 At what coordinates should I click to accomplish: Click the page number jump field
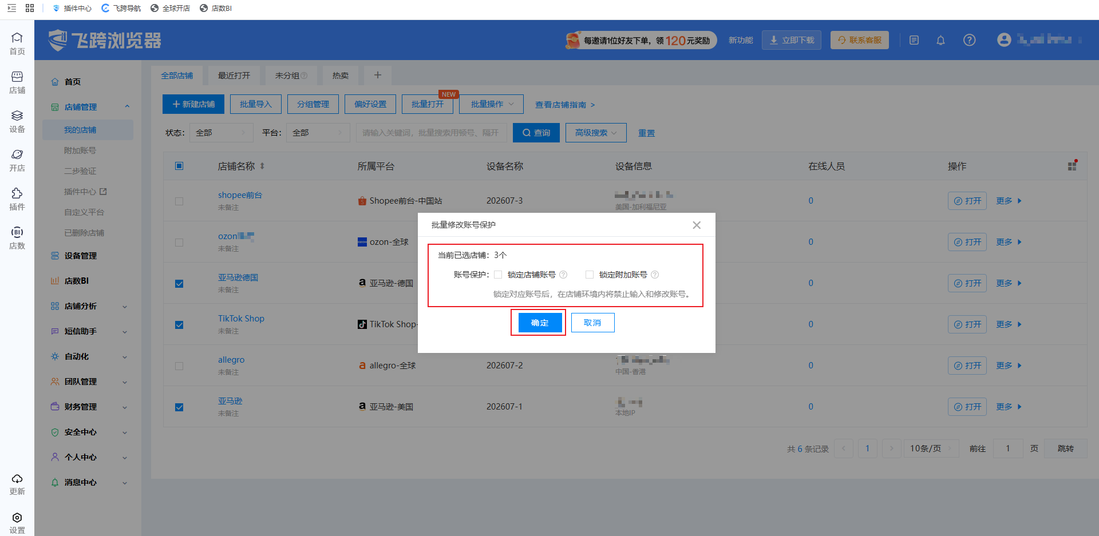point(1008,448)
